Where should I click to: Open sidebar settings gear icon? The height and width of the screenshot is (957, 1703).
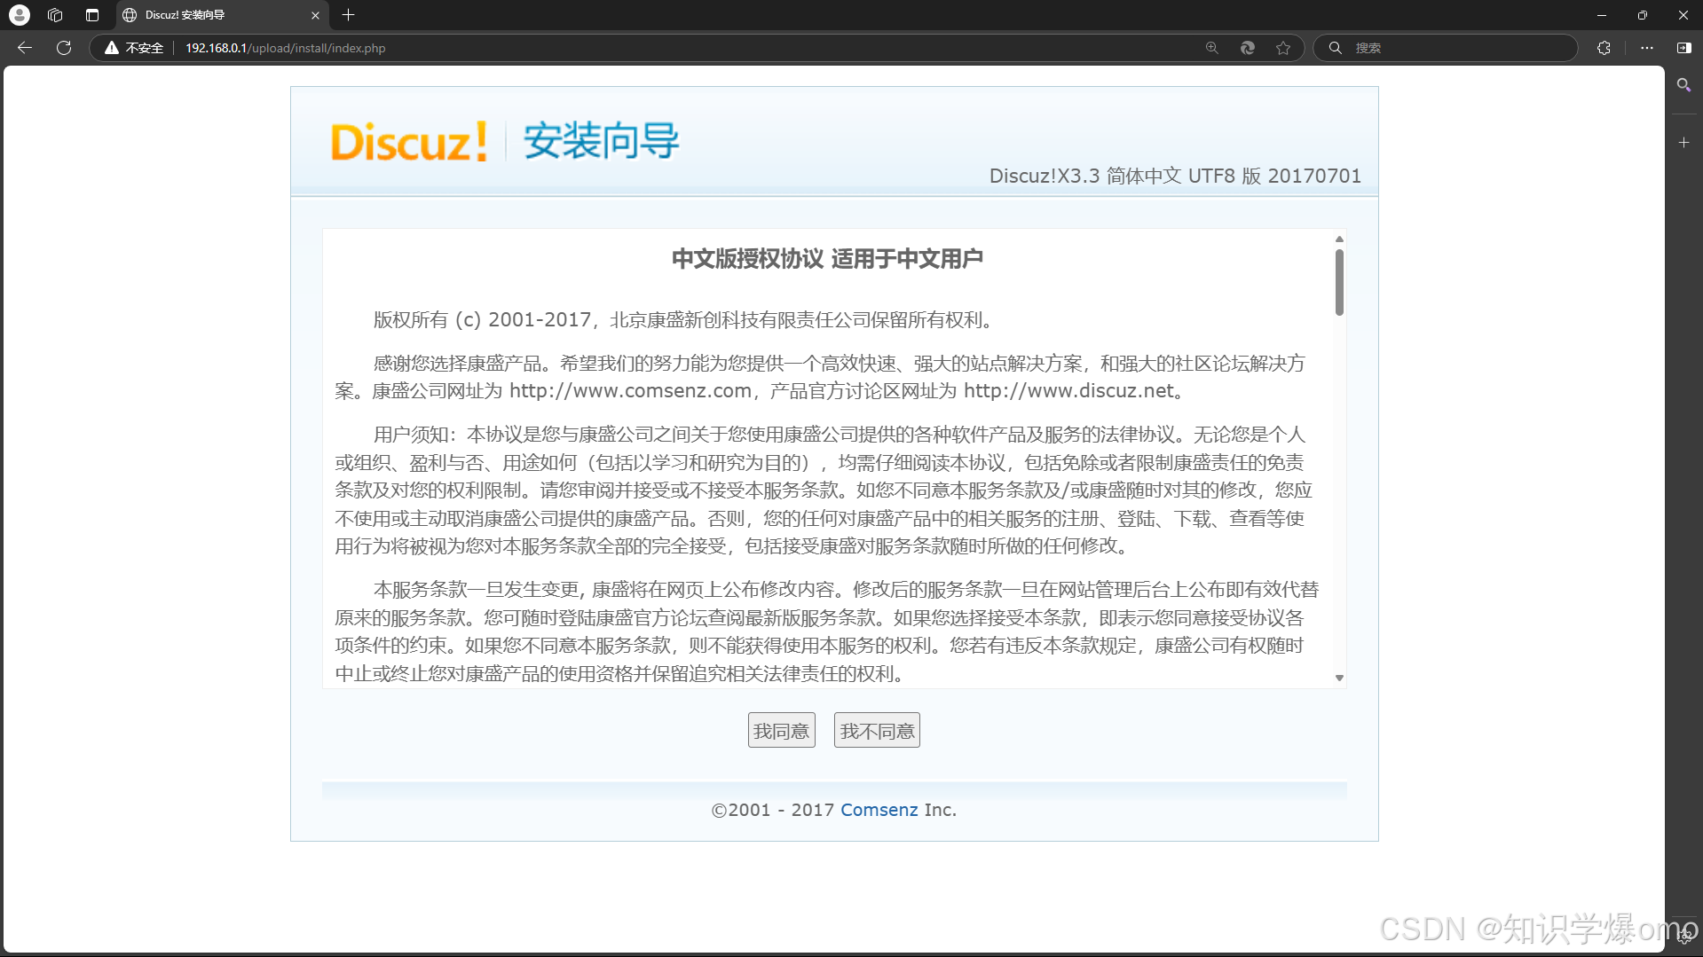(x=1683, y=937)
